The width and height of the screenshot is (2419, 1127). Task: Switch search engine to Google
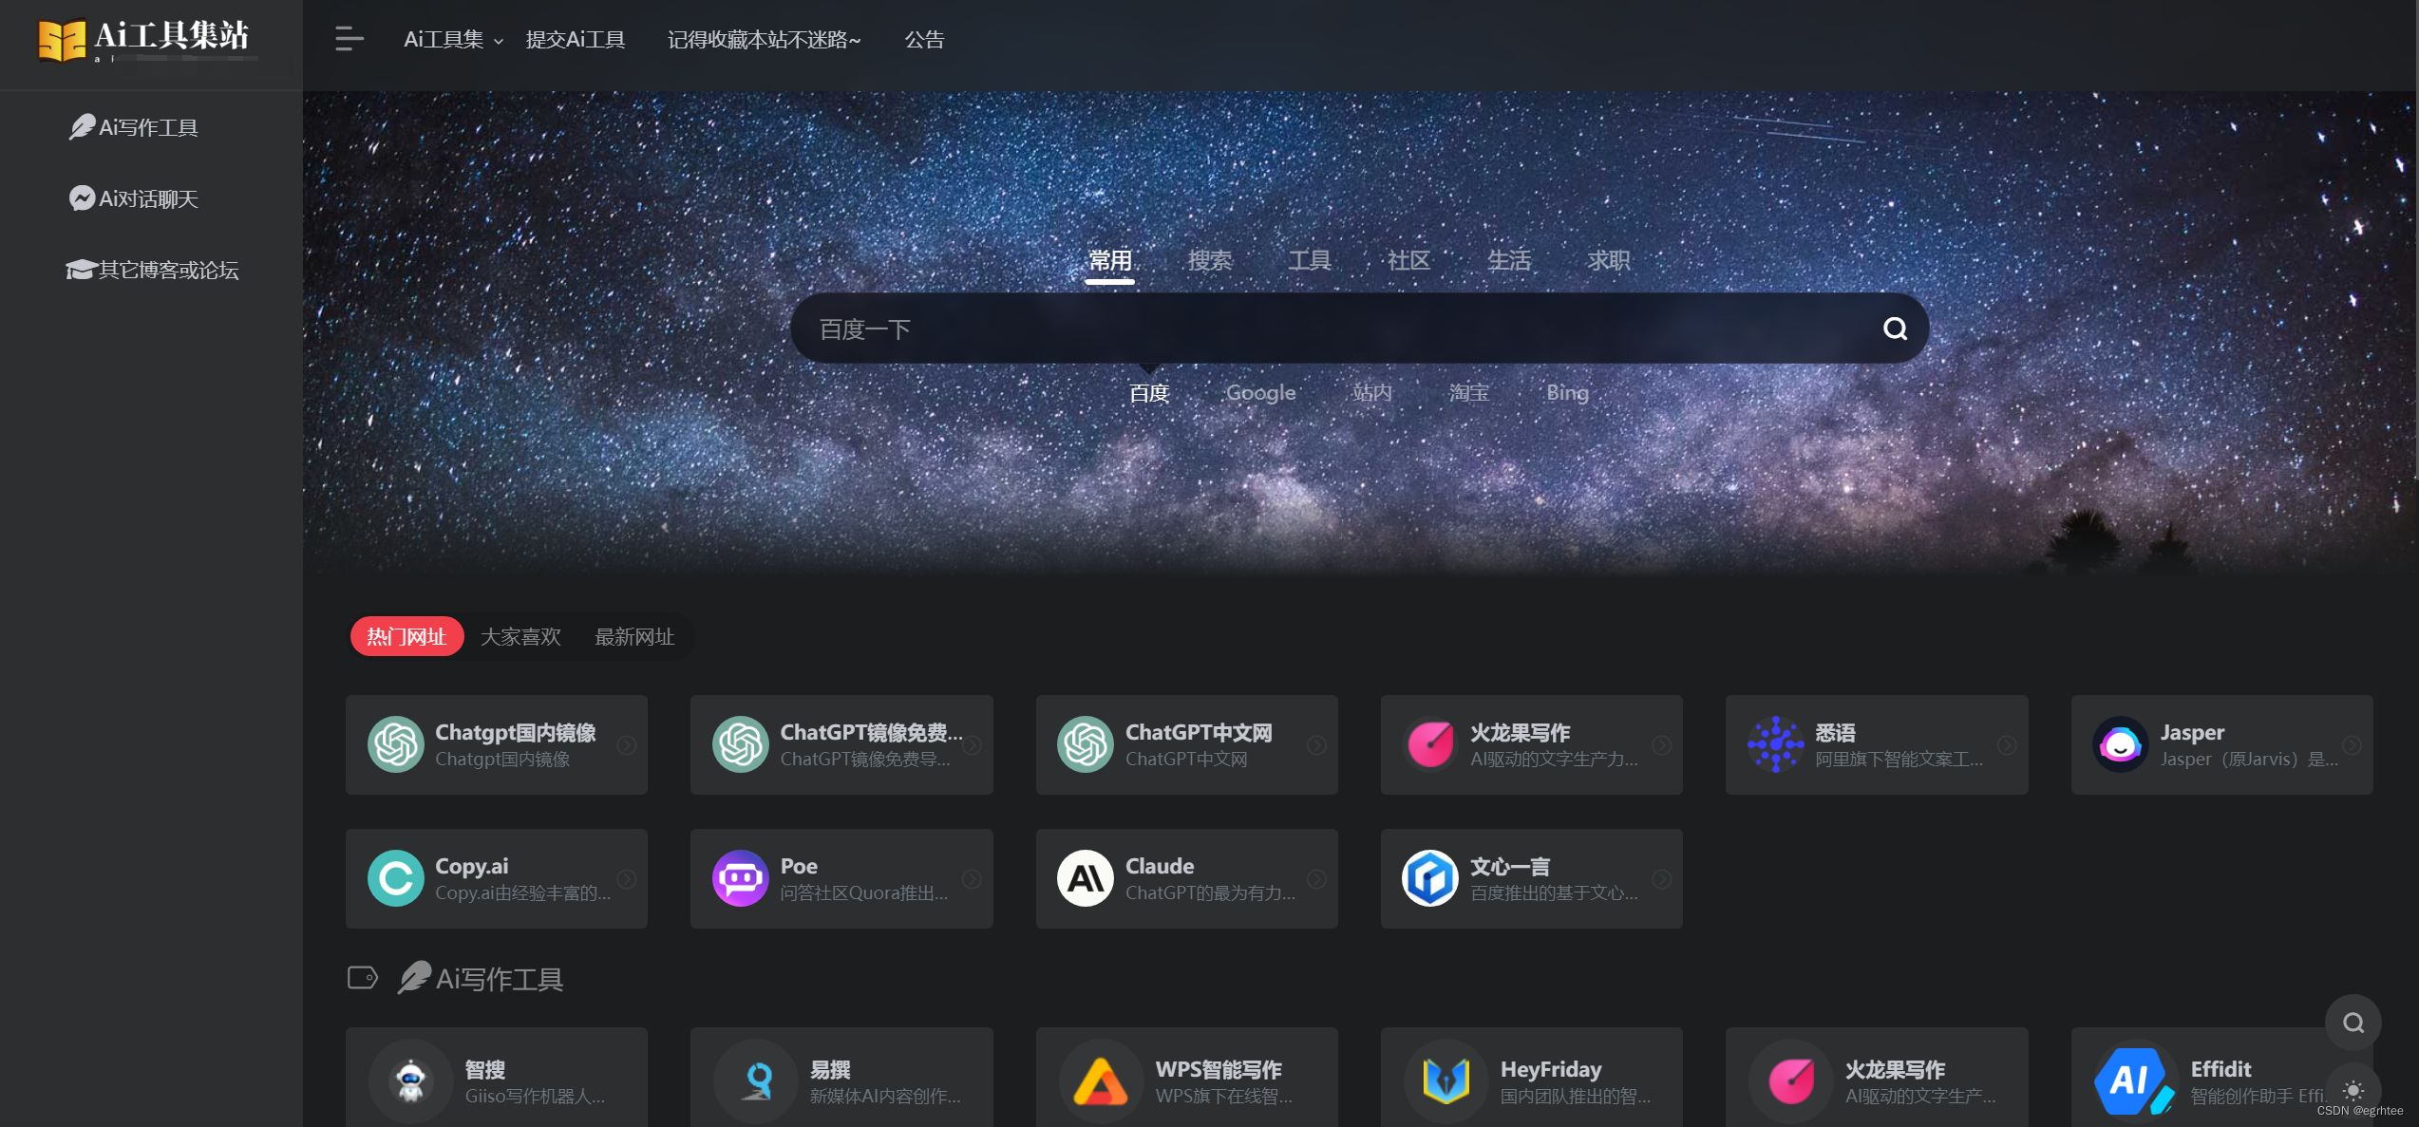1260,392
